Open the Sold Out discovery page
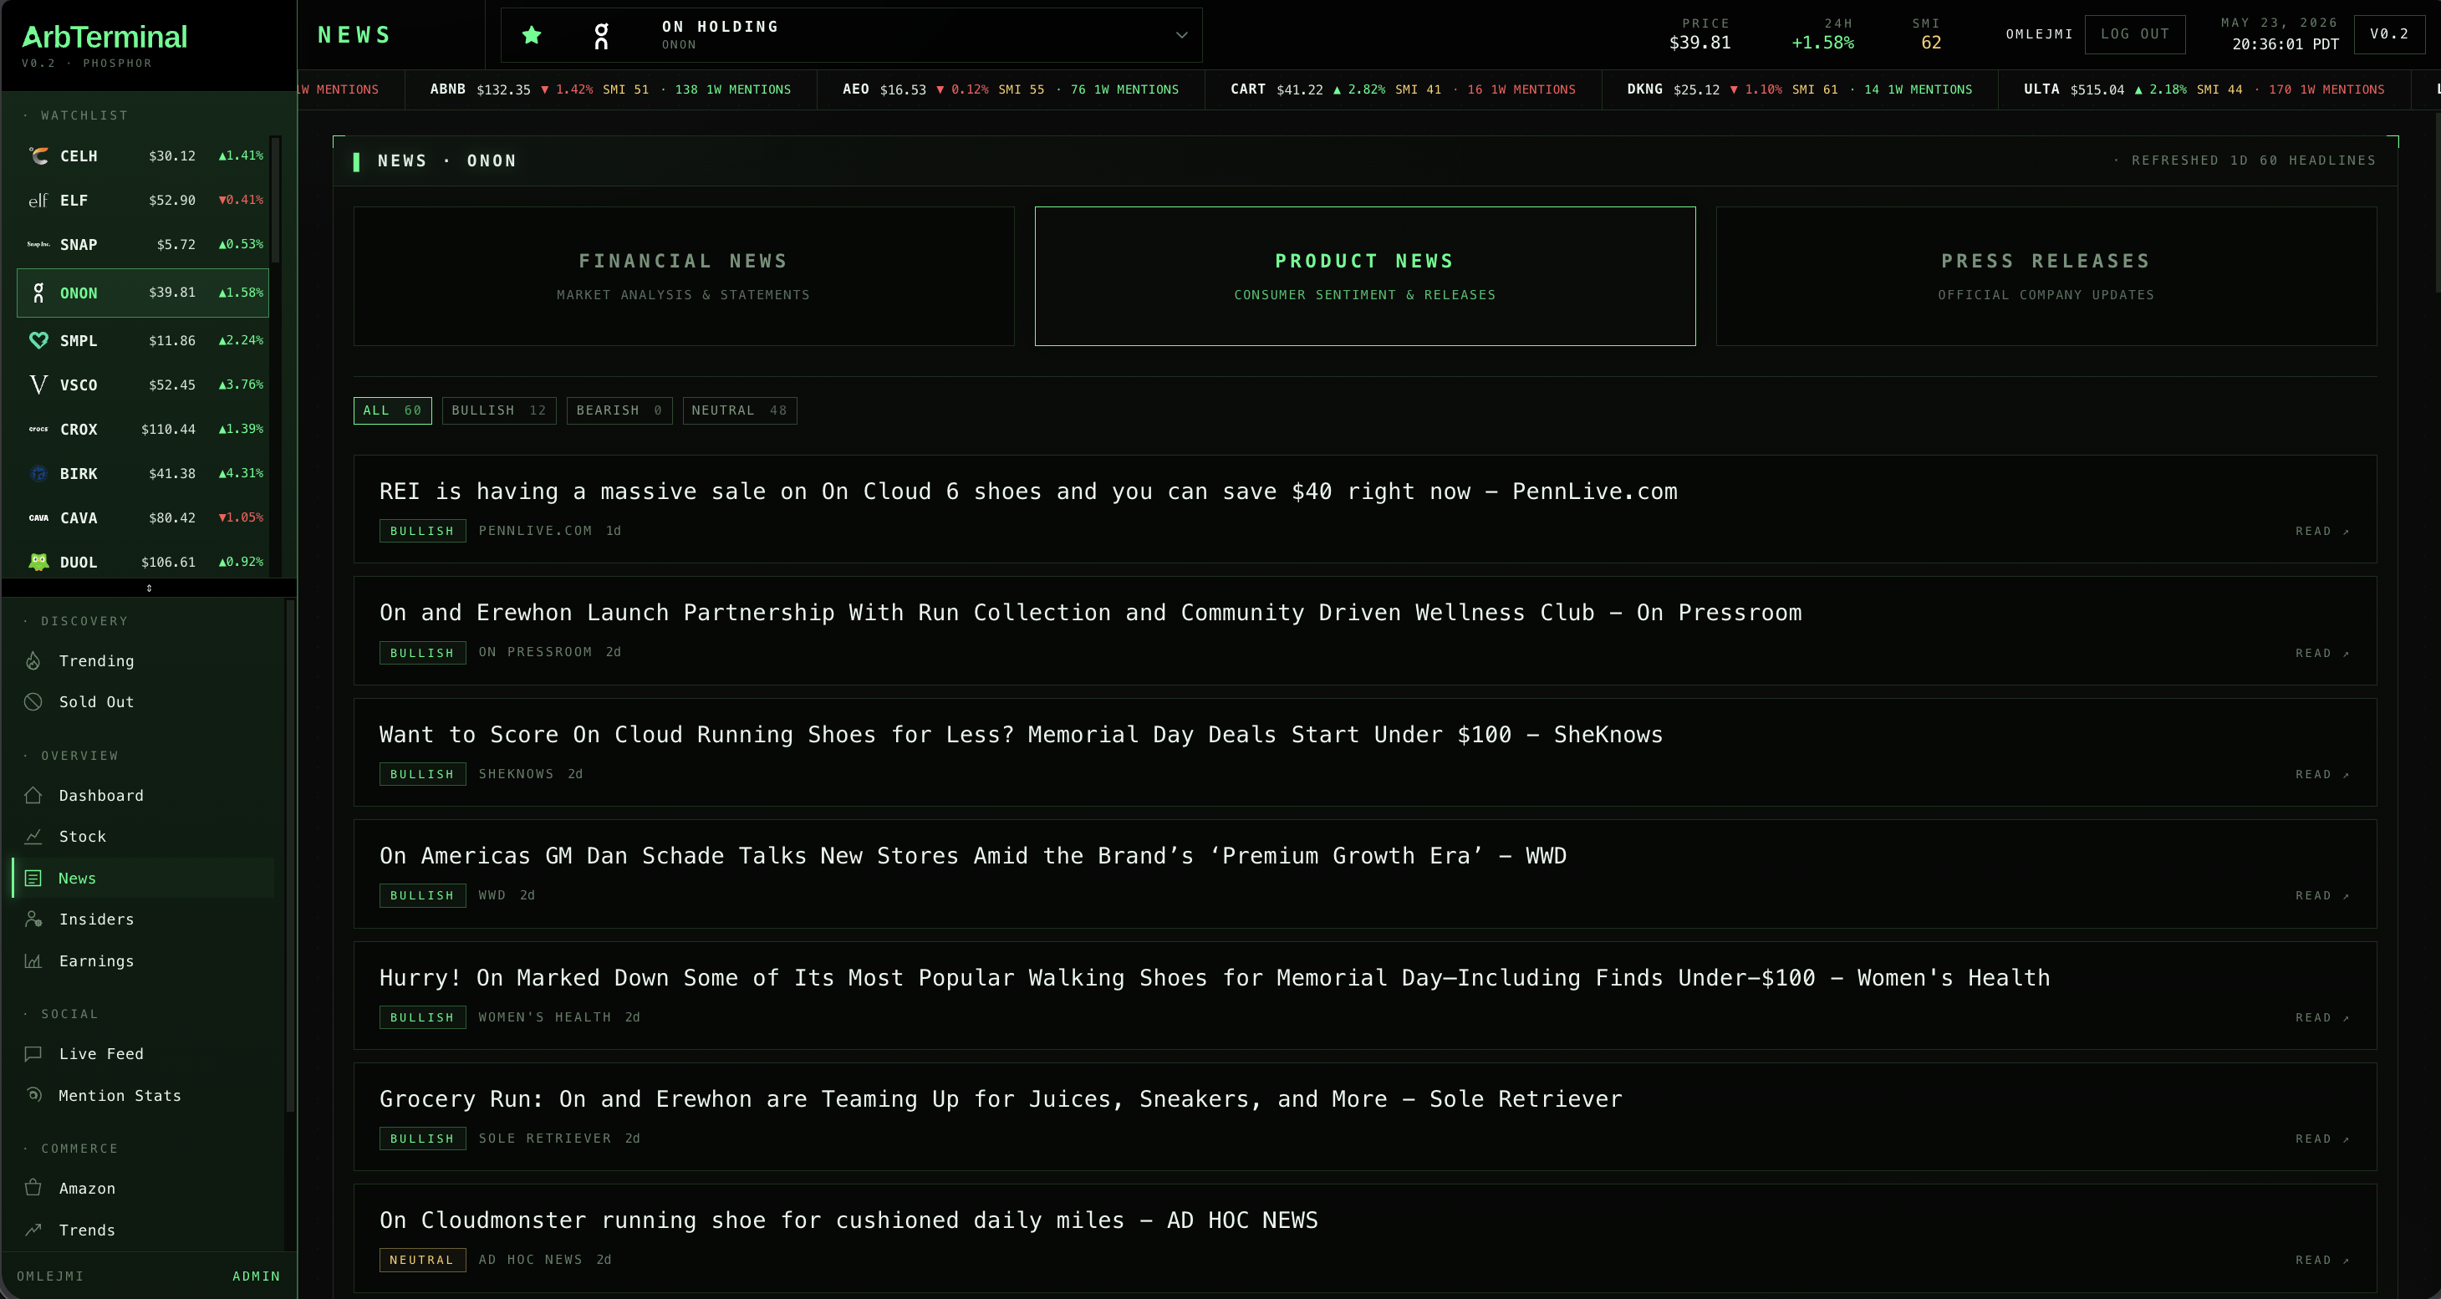 [x=144, y=702]
